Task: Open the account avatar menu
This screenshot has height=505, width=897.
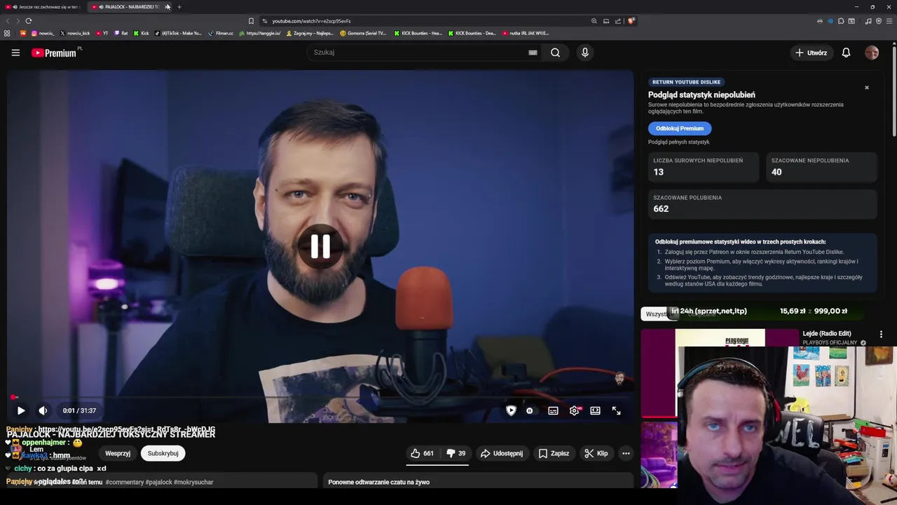Action: click(872, 53)
